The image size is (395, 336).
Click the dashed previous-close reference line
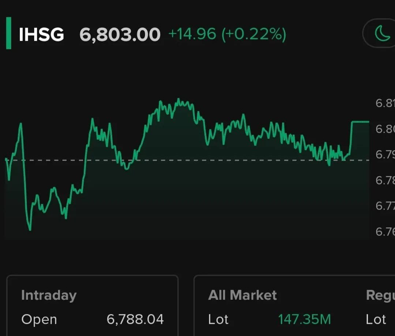pos(219,160)
